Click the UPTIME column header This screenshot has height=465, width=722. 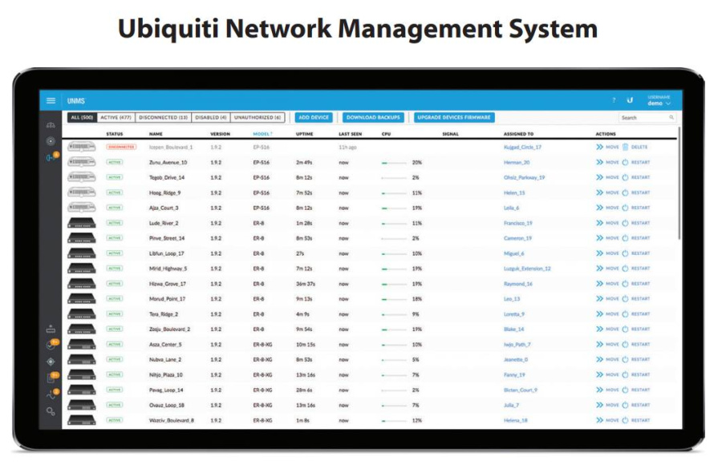tap(304, 134)
